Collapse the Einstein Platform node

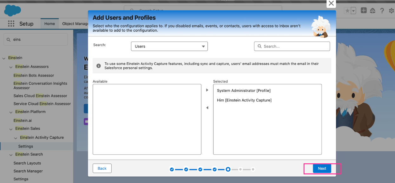click(11, 112)
